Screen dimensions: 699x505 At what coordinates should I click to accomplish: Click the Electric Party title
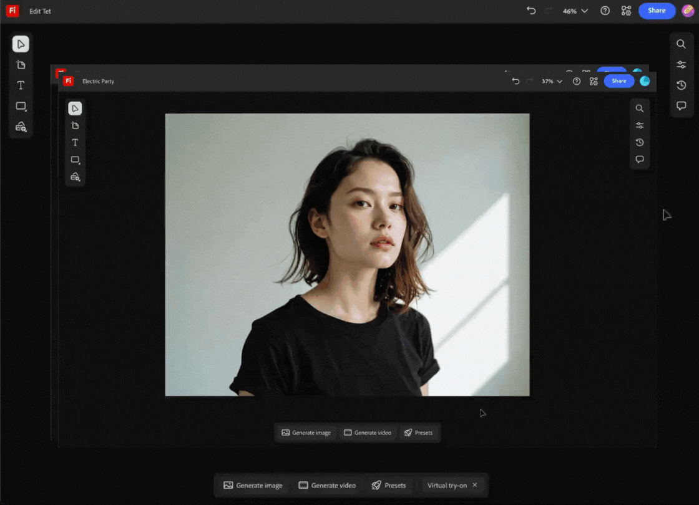tap(98, 82)
